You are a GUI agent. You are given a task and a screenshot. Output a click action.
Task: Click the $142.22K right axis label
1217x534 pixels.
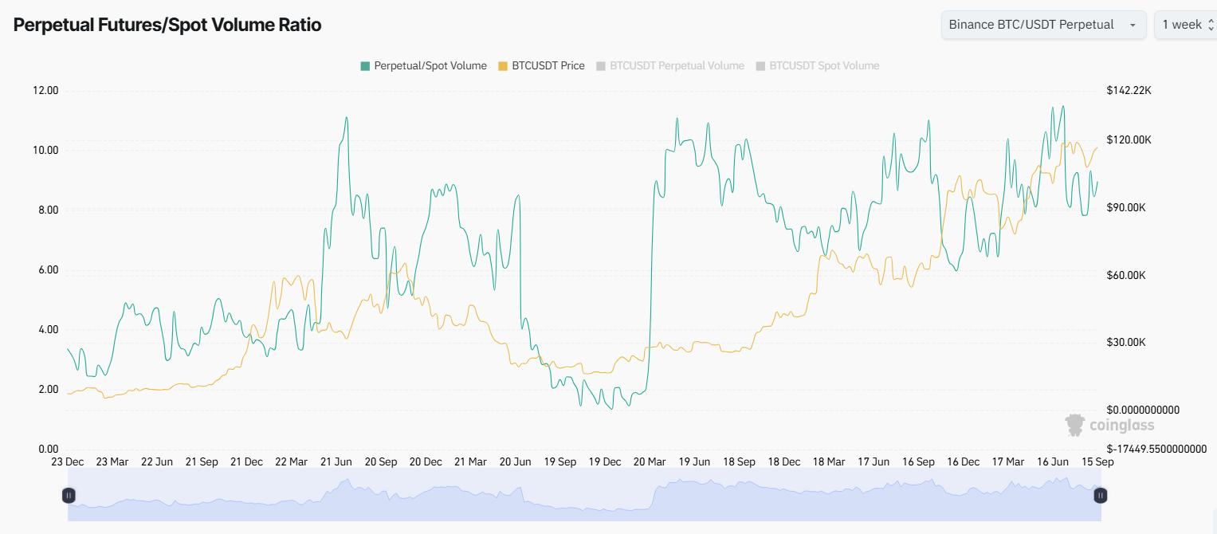tap(1129, 91)
